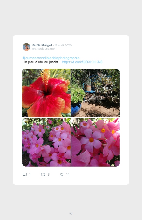This screenshot has height=220, width=142.
Task: Click the page number 77
Action: tap(71, 214)
